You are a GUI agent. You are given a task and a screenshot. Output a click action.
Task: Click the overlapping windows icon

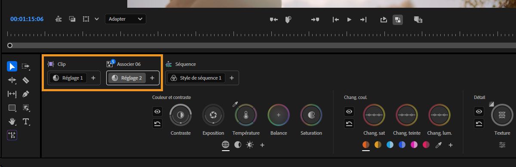72,19
